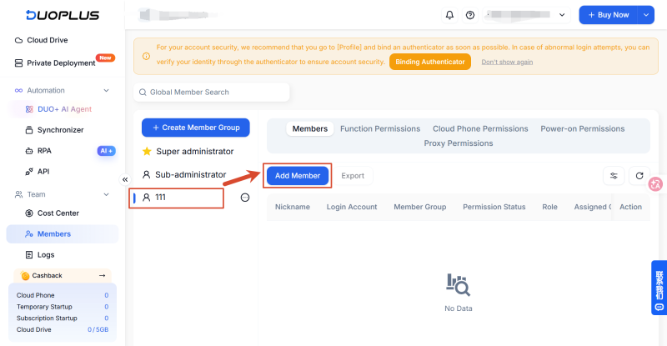Expand the Buy Now dropdown arrow

[x=645, y=15]
